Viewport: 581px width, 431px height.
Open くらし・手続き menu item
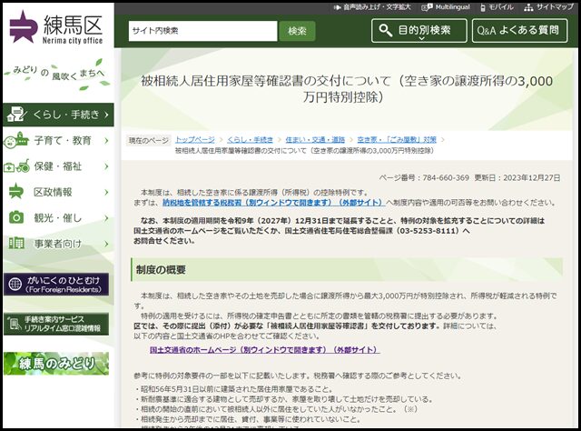tap(58, 115)
